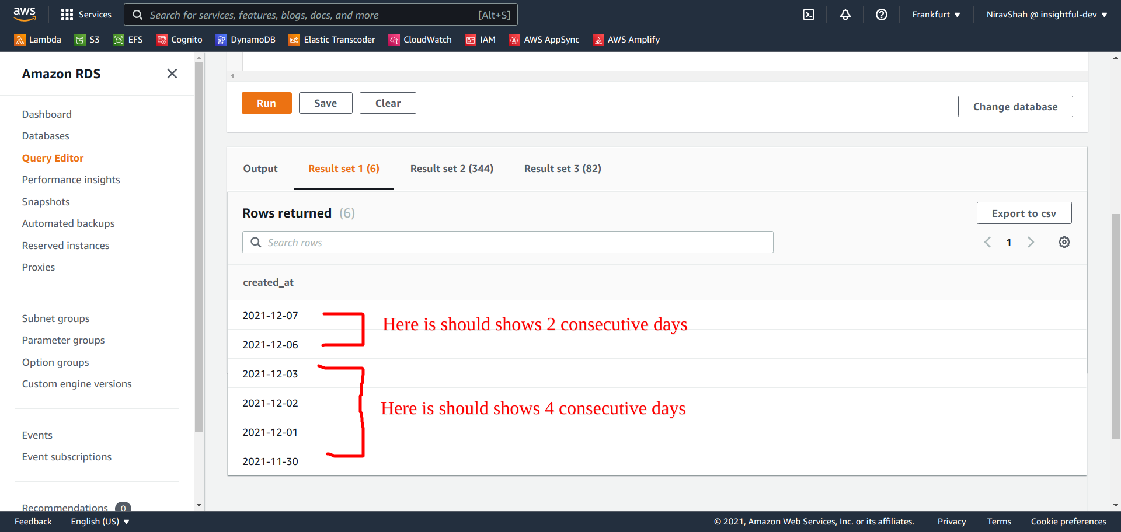Open the DynamoDB favorites shortcut
Viewport: 1121px width, 532px height.
[x=245, y=40]
